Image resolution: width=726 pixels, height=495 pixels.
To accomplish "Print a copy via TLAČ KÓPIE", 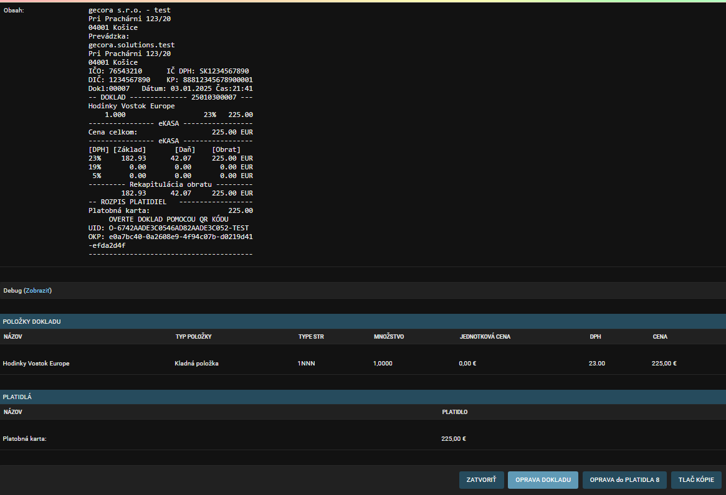I will point(696,479).
